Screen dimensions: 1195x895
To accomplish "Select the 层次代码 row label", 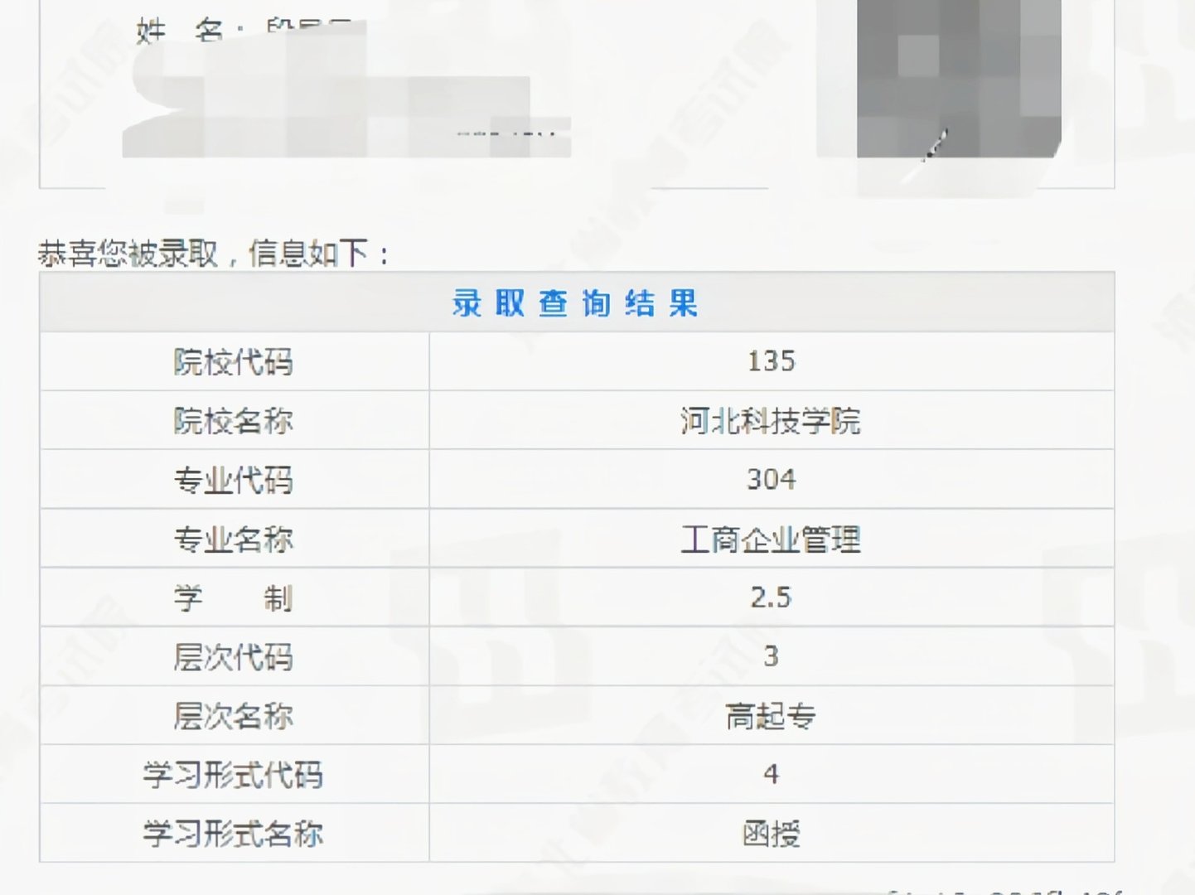I will [x=235, y=657].
